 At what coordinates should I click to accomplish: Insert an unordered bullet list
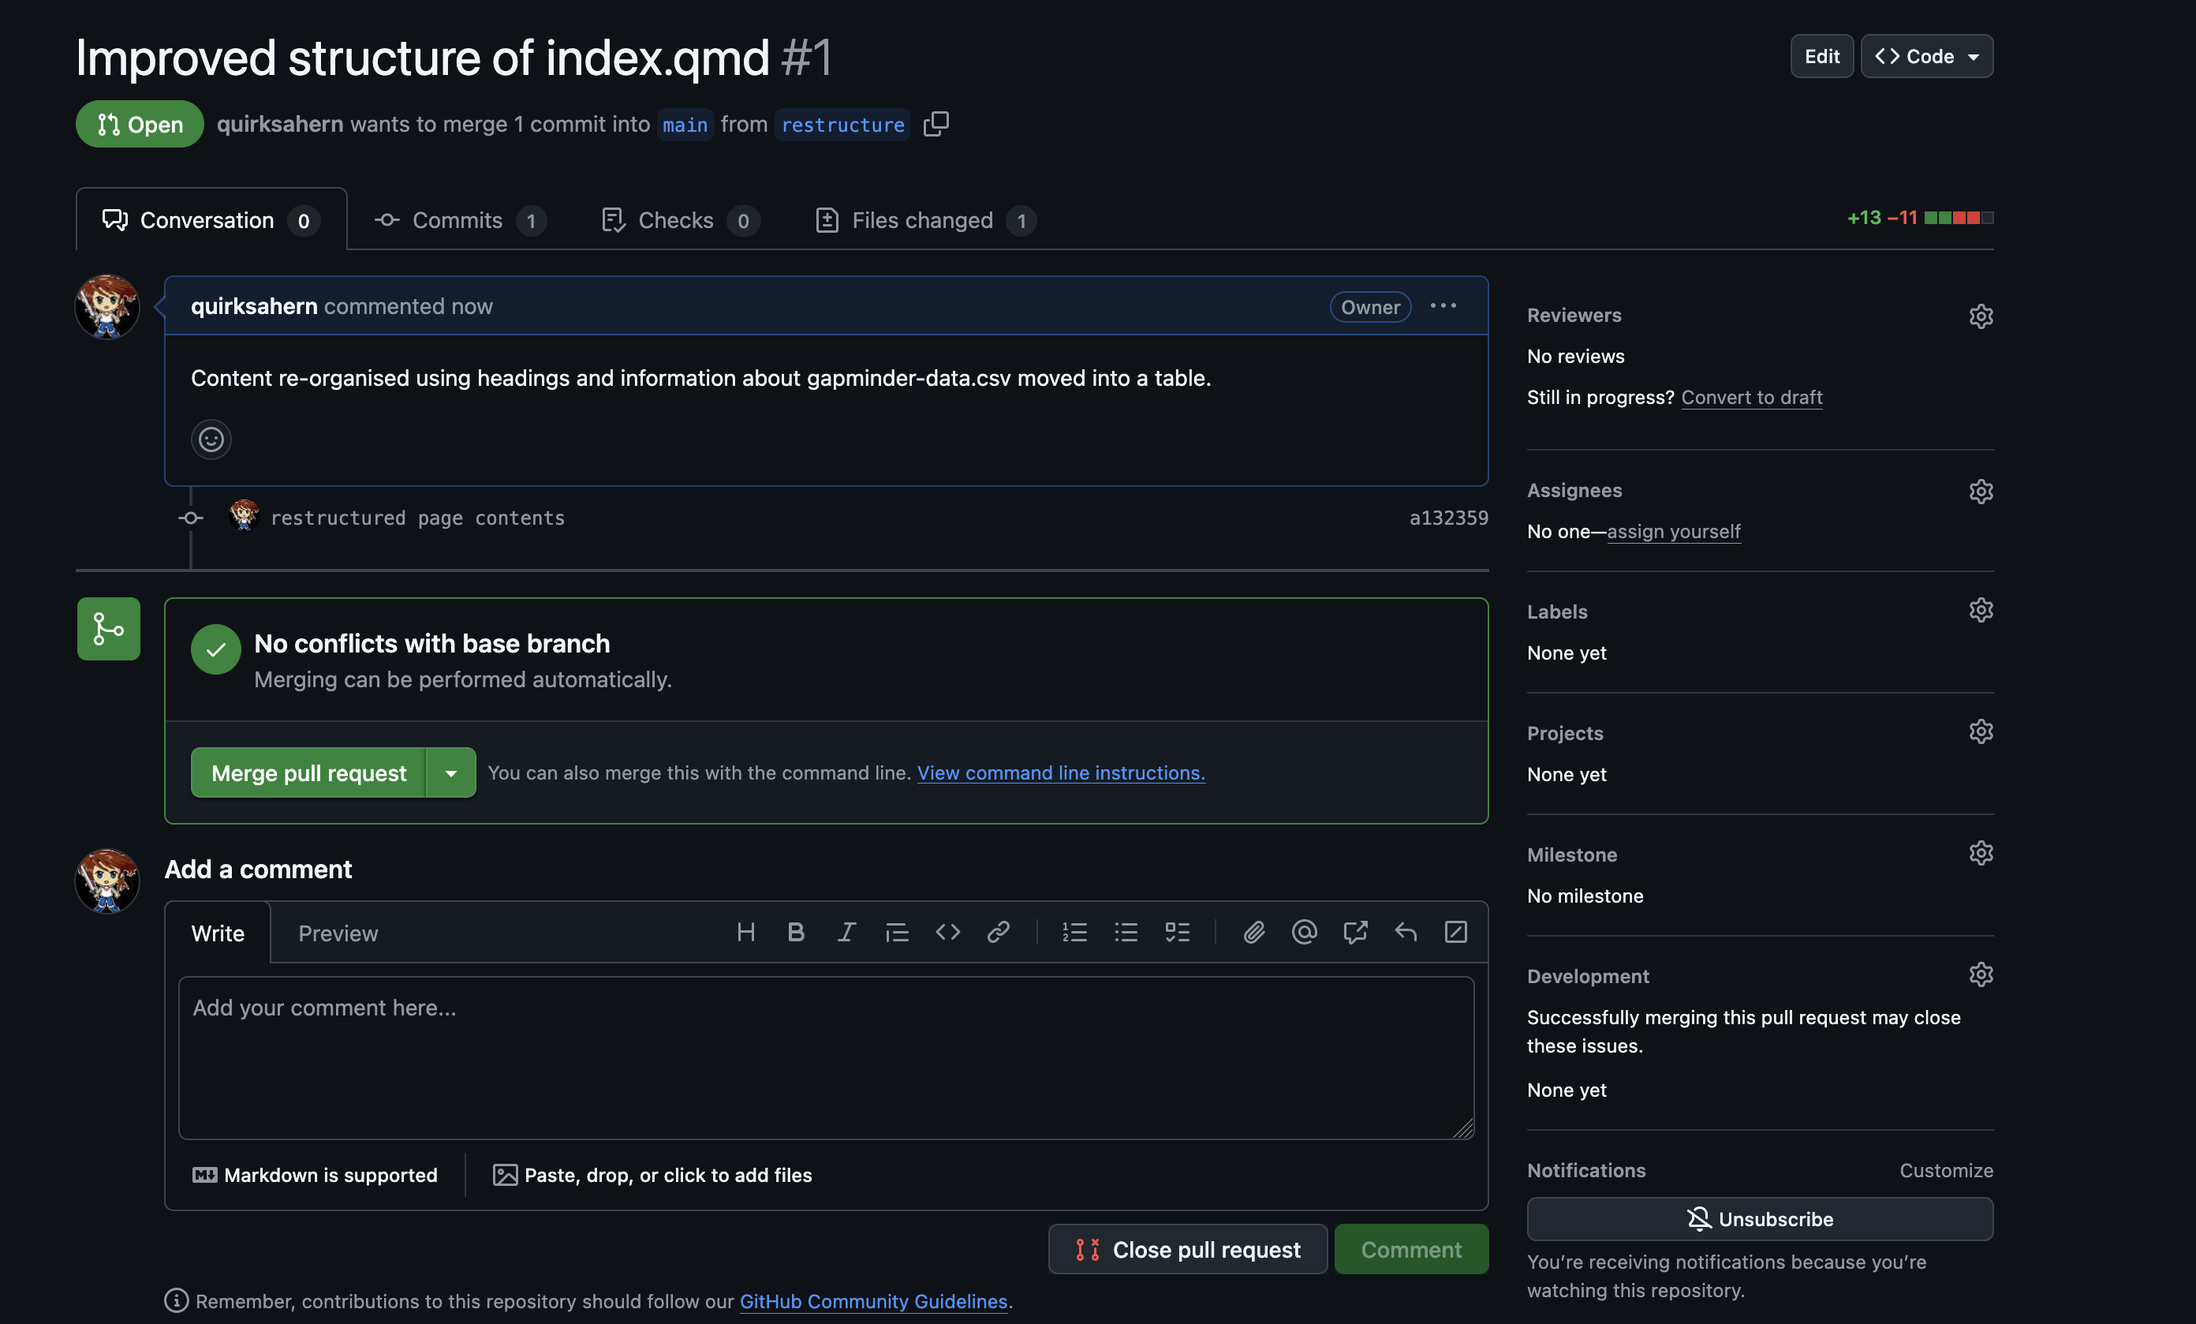1126,933
